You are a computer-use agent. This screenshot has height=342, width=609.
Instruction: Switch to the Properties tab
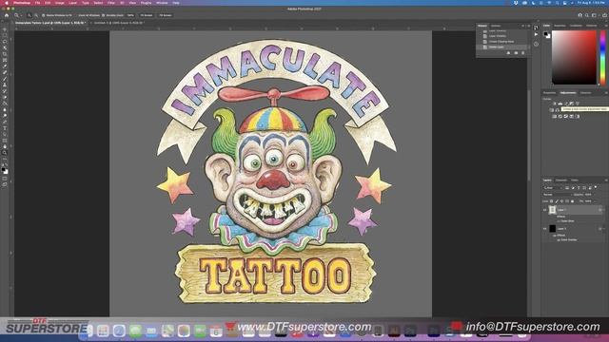549,93
